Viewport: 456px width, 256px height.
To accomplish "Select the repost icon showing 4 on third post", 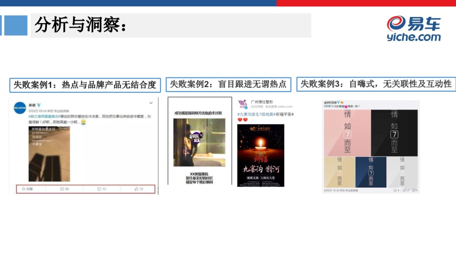I will 395,190.
